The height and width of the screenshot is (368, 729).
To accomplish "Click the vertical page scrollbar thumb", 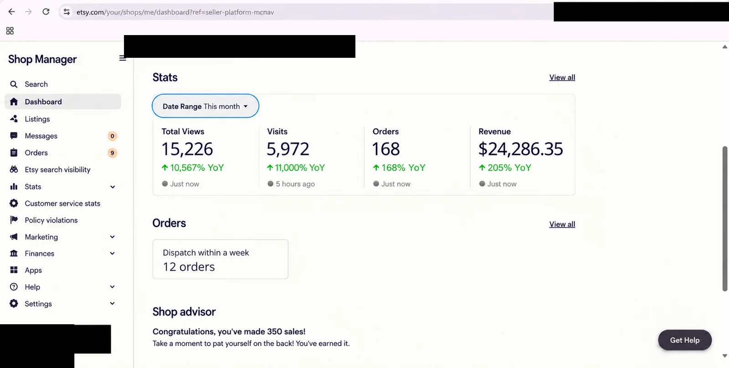I will point(725,219).
